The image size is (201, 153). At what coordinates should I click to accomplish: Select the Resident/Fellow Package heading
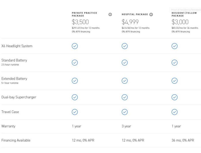pos(184,14)
